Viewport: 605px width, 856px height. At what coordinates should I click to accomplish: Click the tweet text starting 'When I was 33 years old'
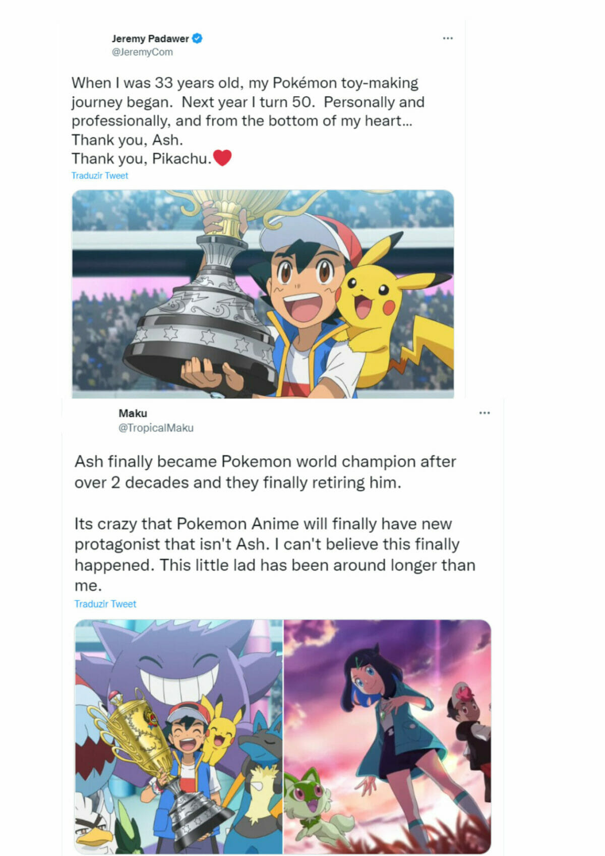tap(248, 120)
